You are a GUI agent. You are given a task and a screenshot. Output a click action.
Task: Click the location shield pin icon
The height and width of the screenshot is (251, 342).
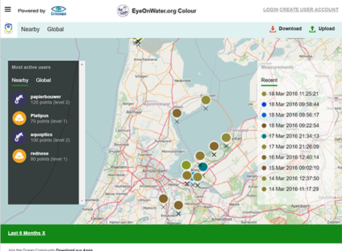pos(9,29)
